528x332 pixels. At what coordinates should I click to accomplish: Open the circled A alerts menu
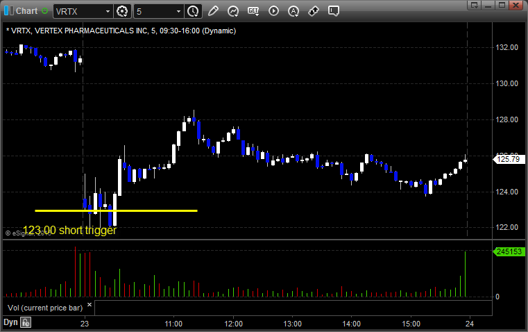pyautogui.click(x=293, y=11)
